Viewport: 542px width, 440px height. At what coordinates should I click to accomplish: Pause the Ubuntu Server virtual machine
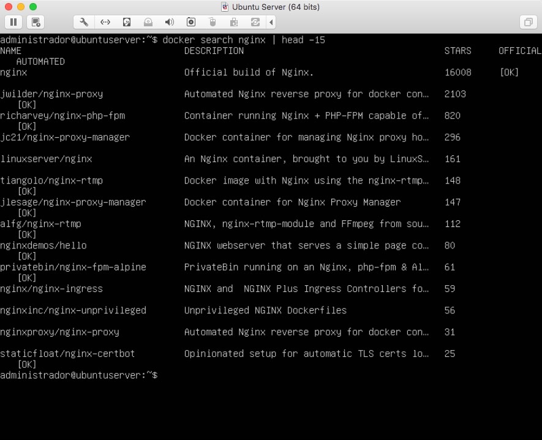click(13, 23)
